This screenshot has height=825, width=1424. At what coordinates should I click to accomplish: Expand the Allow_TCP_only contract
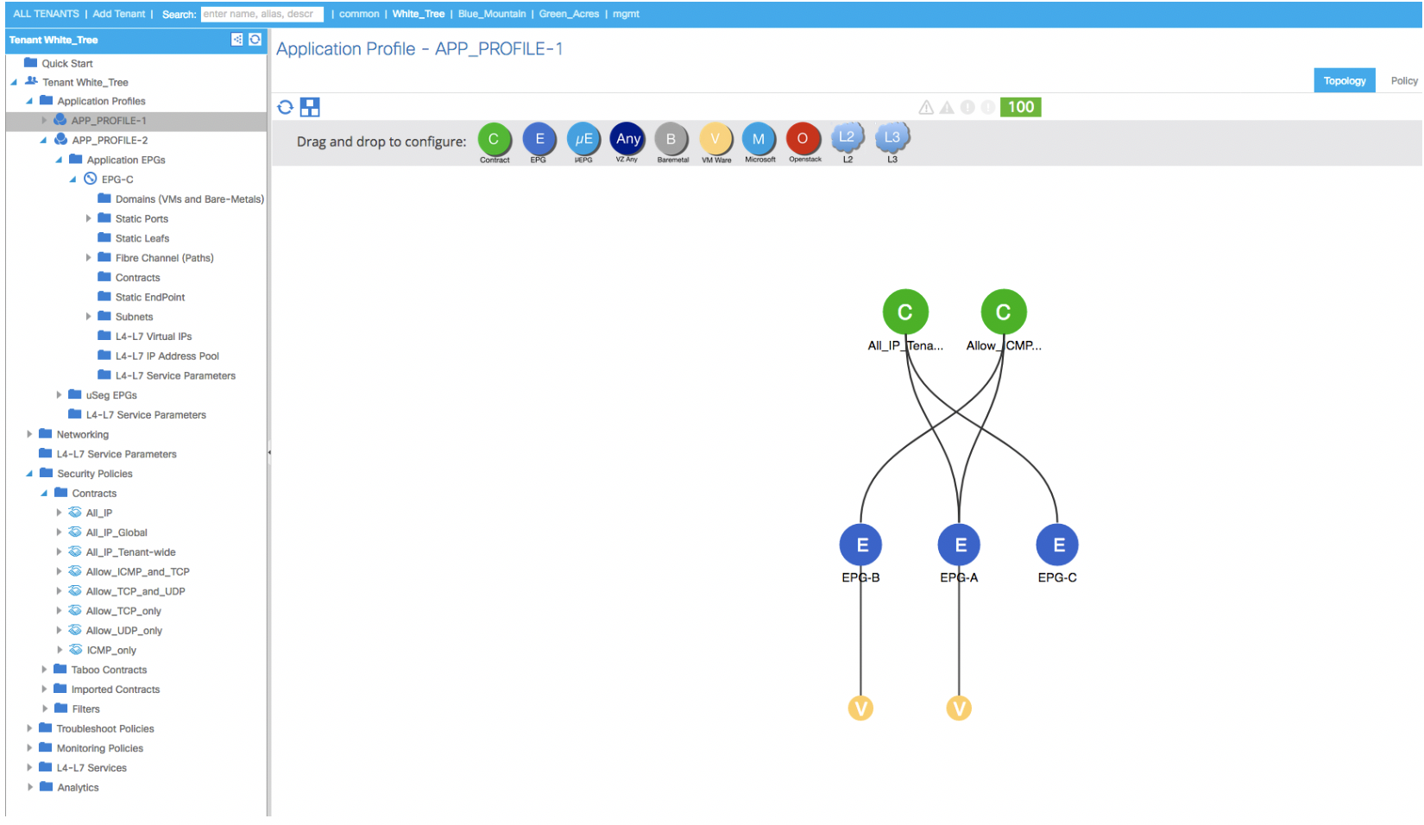coord(59,611)
